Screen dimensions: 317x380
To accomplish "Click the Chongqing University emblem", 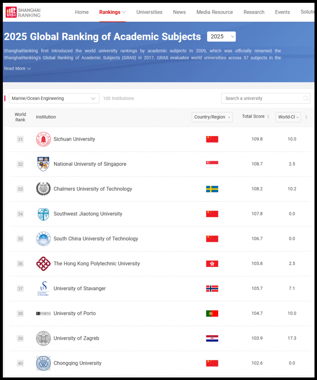I will click(43, 363).
